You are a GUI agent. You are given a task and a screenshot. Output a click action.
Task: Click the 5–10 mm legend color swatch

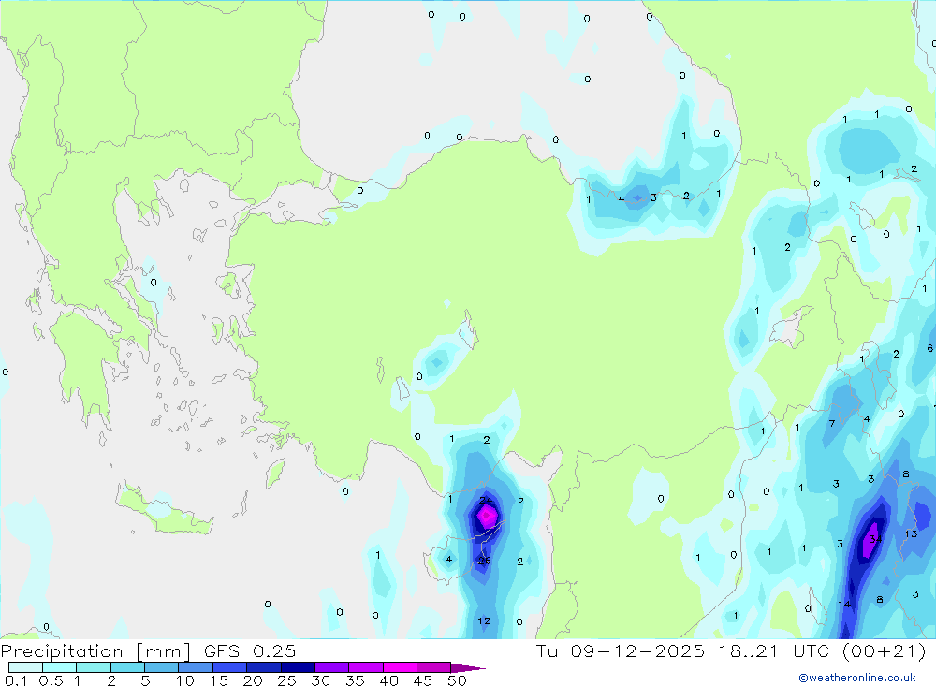tap(161, 667)
